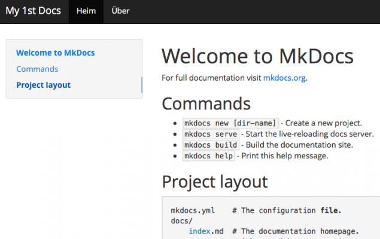Screen dimensions: 380x239
Task: Click 'docs/' line in the code block
Action: pos(181,221)
